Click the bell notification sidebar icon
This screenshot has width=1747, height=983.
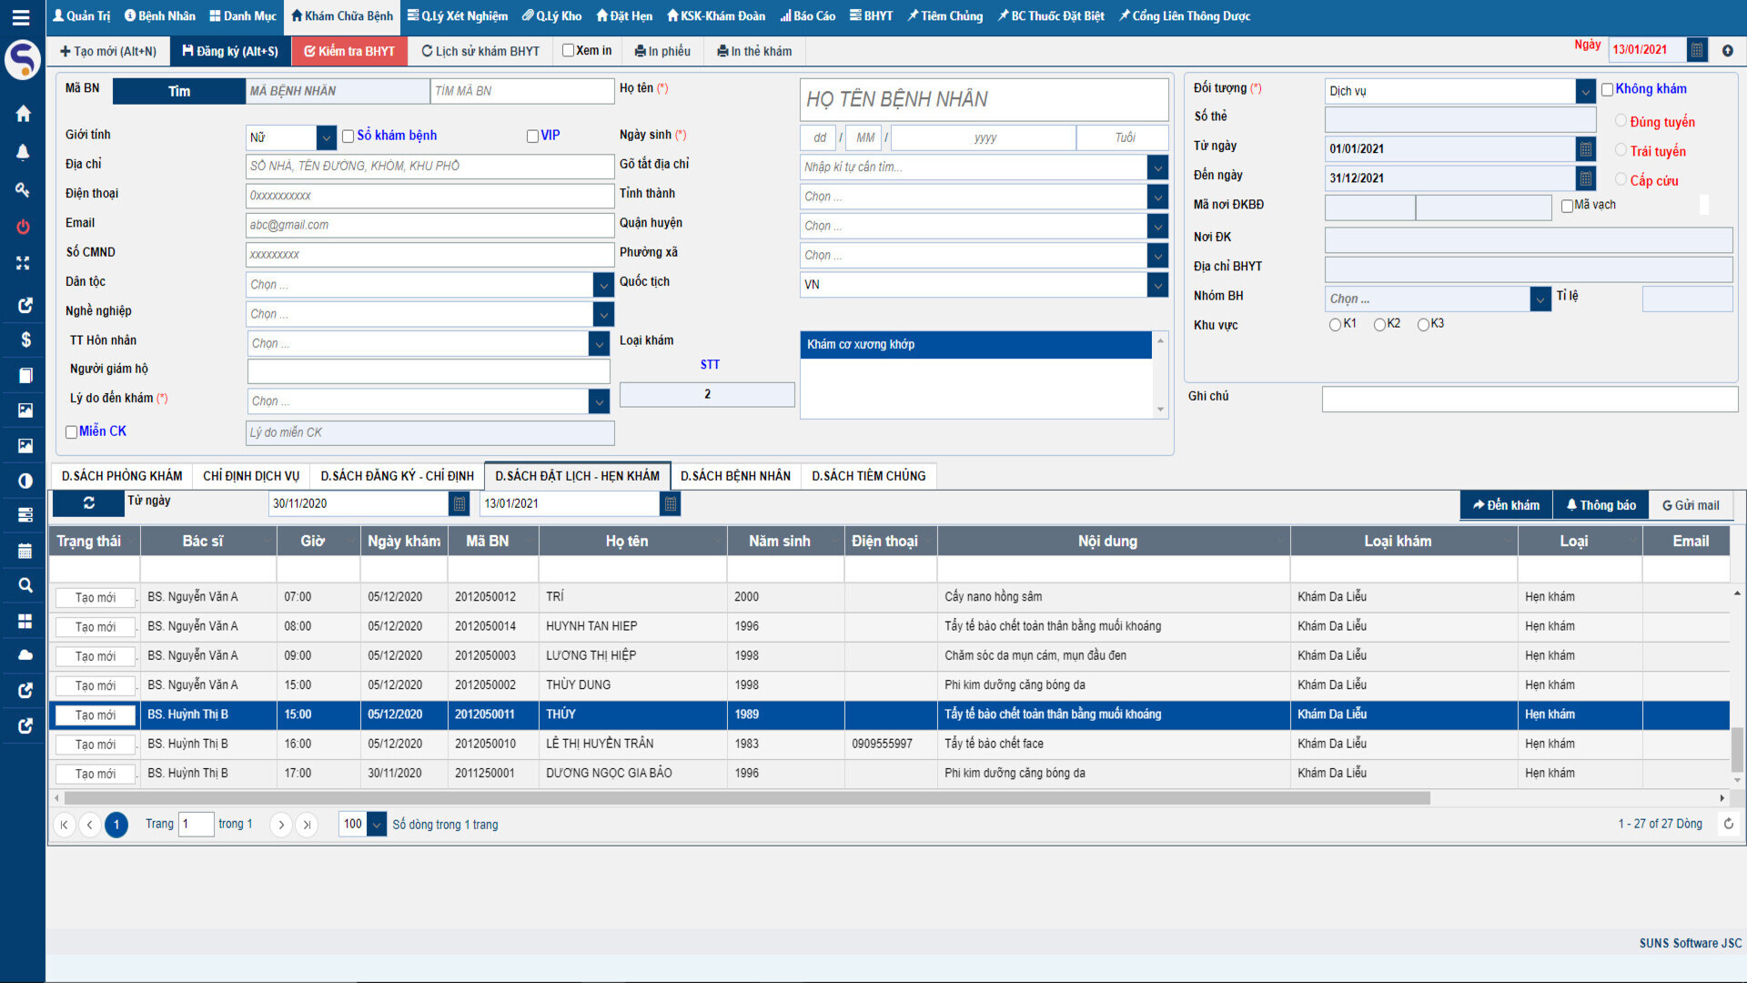point(24,152)
